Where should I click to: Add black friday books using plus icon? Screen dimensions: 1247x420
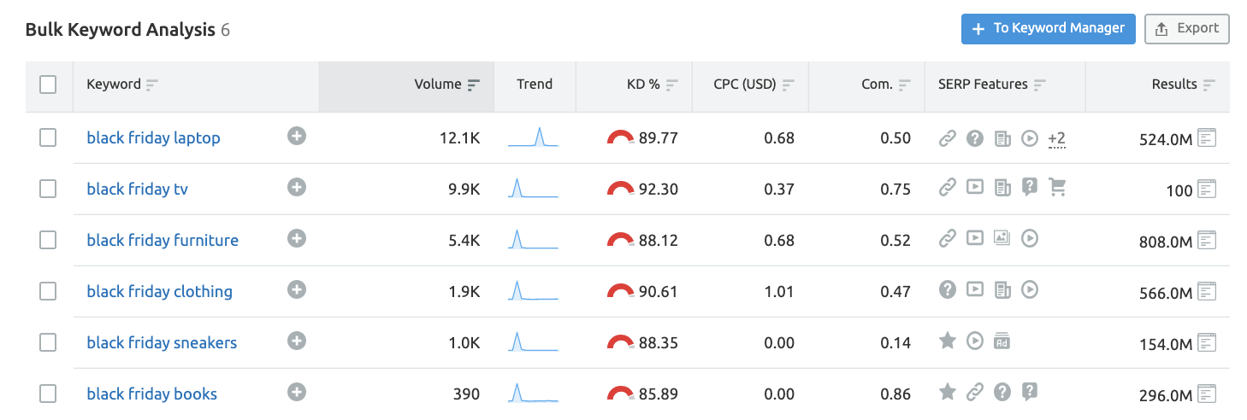coord(297,393)
